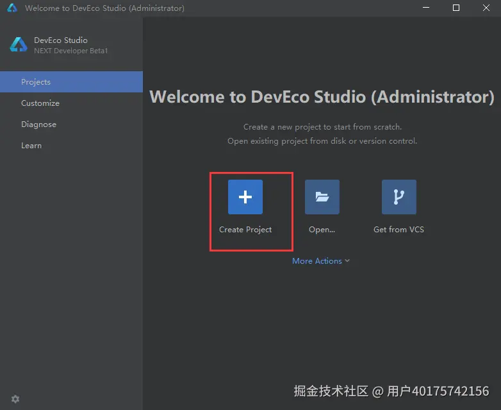Expand the More Actions dropdown
This screenshot has height=410, width=501.
(321, 261)
